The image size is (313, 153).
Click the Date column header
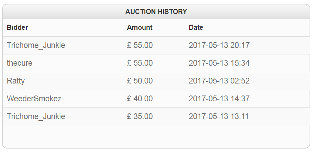[x=196, y=28]
